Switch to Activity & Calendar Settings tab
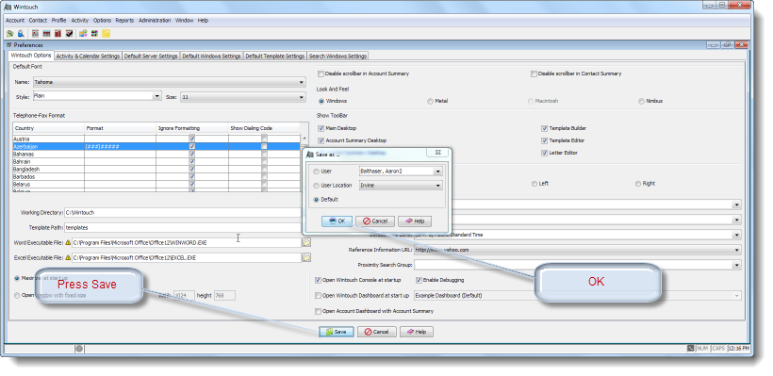The width and height of the screenshot is (773, 376). pyautogui.click(x=88, y=57)
